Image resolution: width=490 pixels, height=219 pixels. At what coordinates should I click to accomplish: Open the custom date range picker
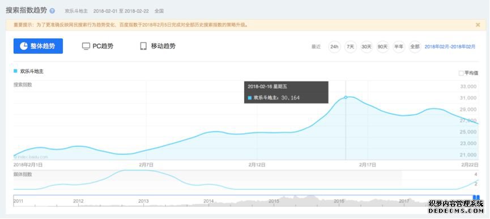450,47
